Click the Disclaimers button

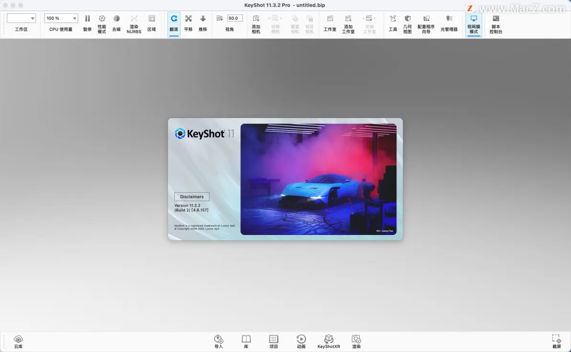tap(192, 197)
